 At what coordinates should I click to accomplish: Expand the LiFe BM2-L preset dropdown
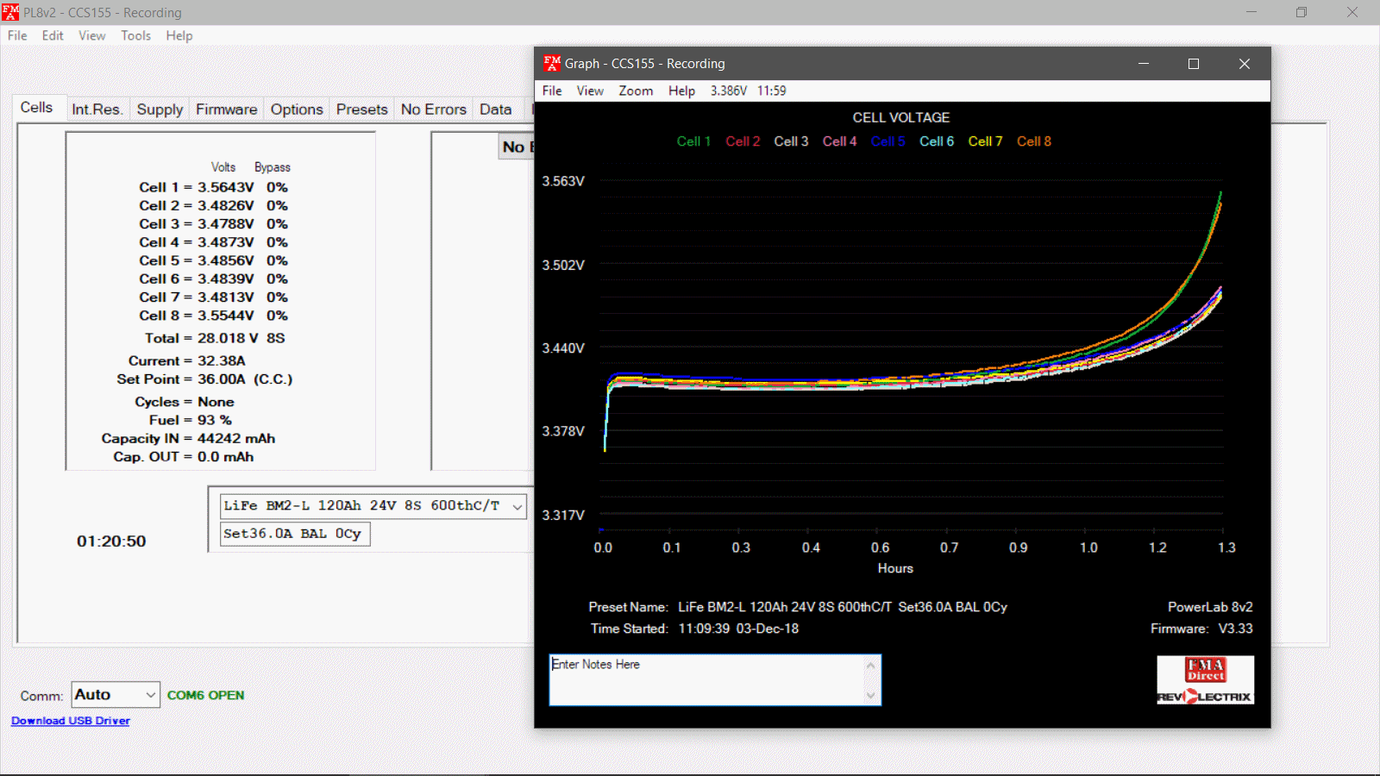click(517, 507)
